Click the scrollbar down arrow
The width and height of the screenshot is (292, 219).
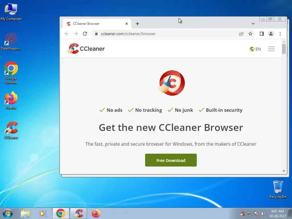pyautogui.click(x=284, y=171)
